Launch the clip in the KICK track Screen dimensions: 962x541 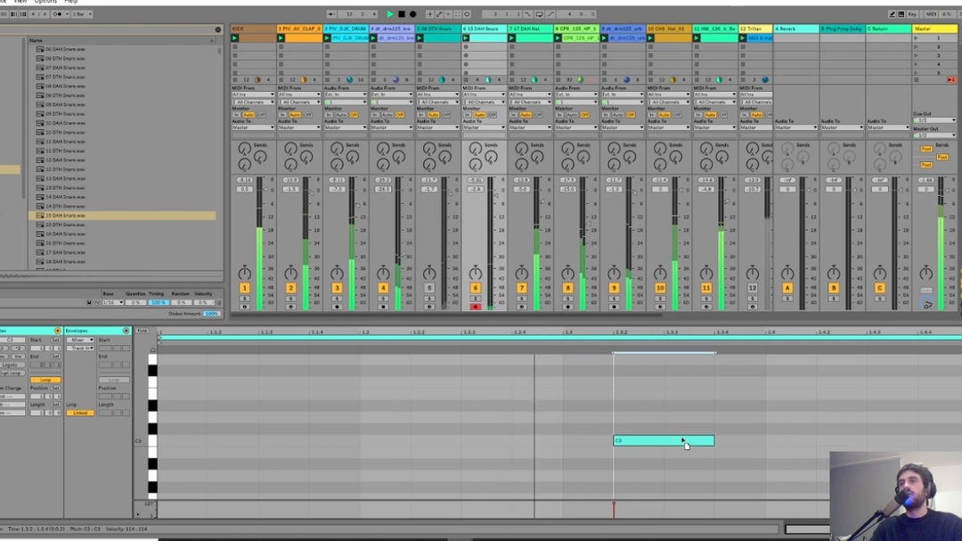[235, 38]
